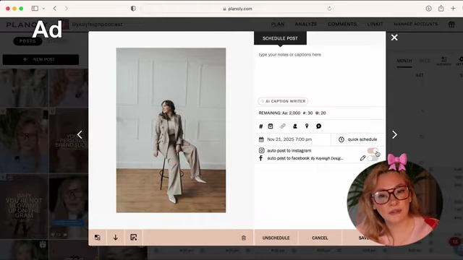This screenshot has width=463, height=260.
Task: Click the shopping bag product tag icon
Action: (x=271, y=126)
